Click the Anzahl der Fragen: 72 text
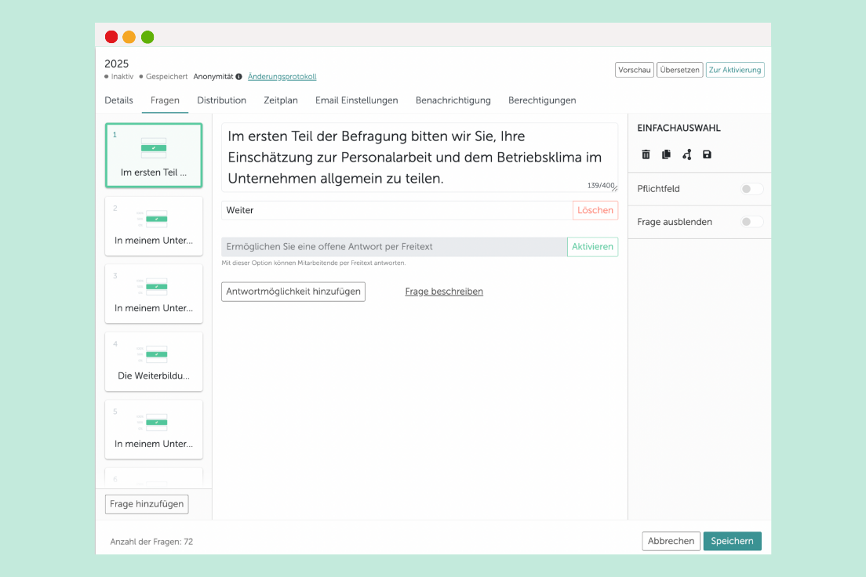 pyautogui.click(x=151, y=542)
